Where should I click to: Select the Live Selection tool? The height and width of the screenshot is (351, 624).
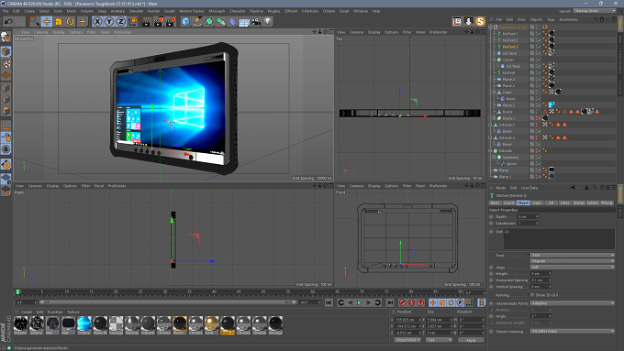(x=35, y=21)
